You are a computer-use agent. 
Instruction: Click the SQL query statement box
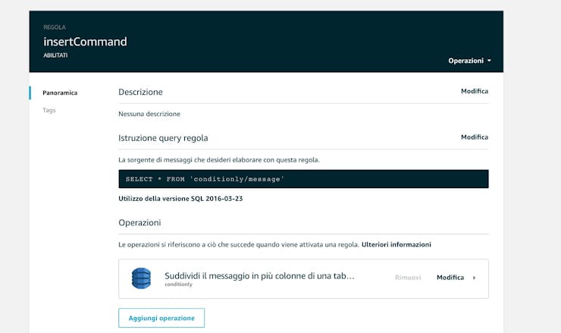click(x=303, y=179)
